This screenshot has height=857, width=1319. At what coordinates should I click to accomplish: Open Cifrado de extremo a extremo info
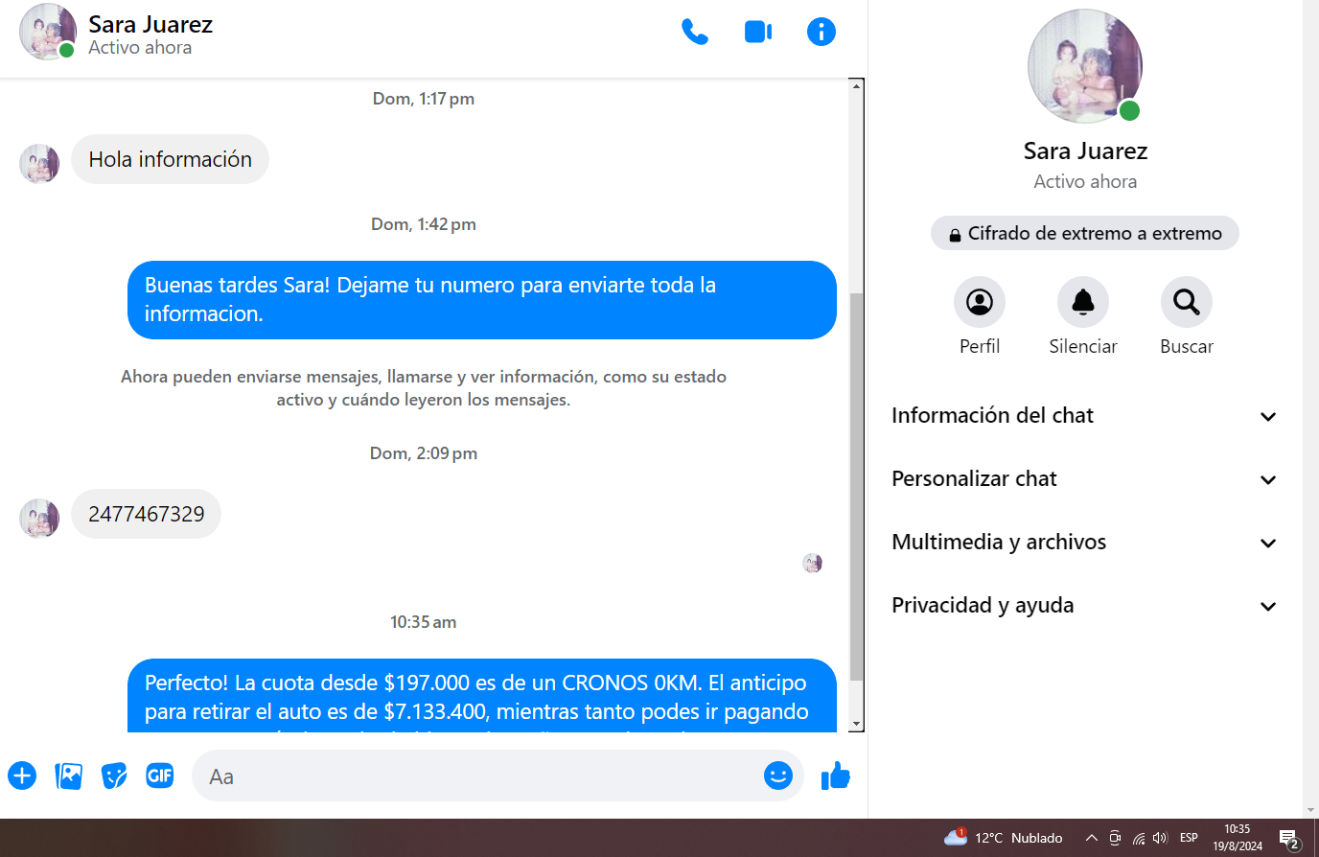click(1085, 233)
